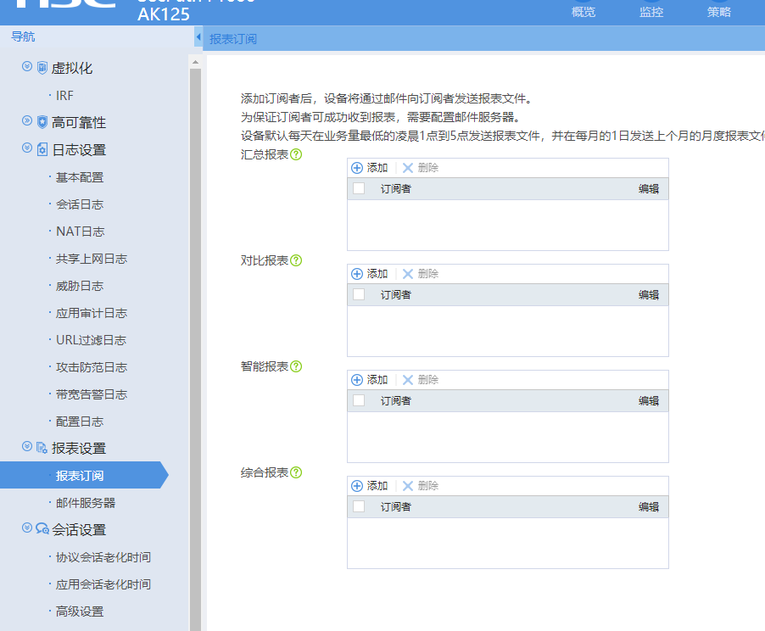Open 应用会话老化时间 navigation item
The image size is (765, 631).
pos(103,584)
